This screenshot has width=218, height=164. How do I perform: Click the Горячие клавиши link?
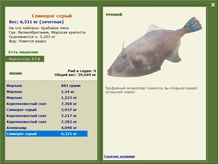pyautogui.click(x=119, y=156)
